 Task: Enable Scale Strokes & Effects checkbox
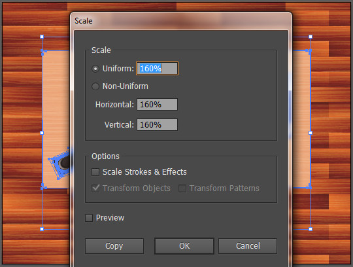[x=95, y=172]
